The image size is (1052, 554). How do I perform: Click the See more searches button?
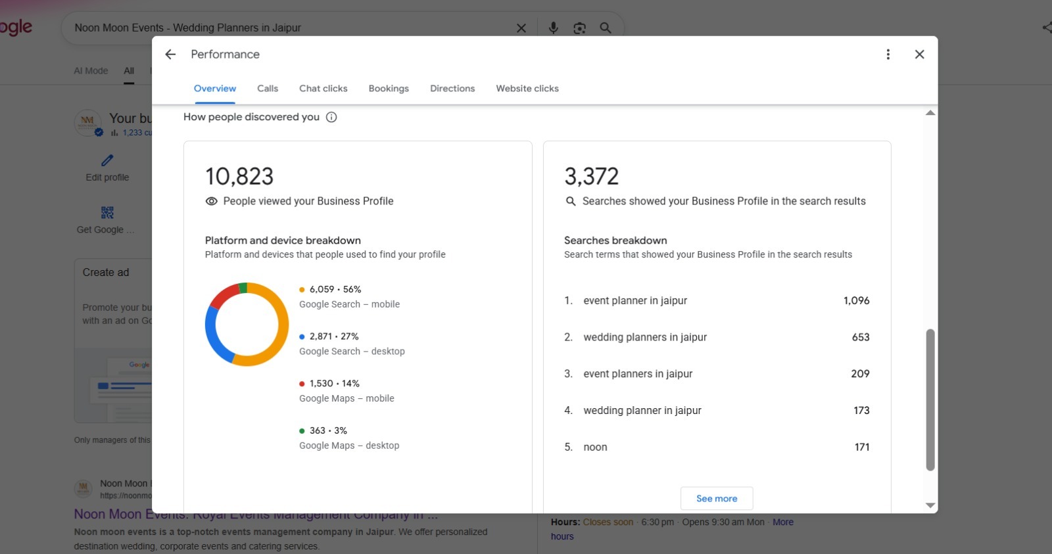coord(717,499)
